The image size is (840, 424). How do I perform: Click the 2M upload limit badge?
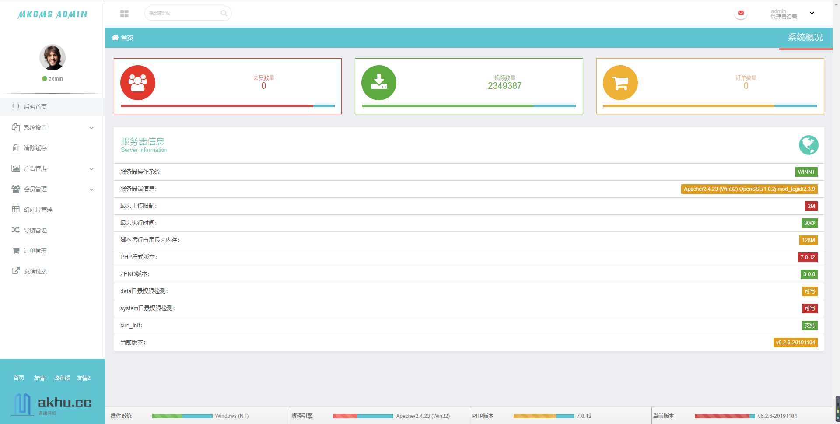coord(811,206)
